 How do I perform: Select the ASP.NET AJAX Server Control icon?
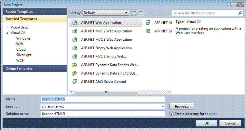point(75,82)
